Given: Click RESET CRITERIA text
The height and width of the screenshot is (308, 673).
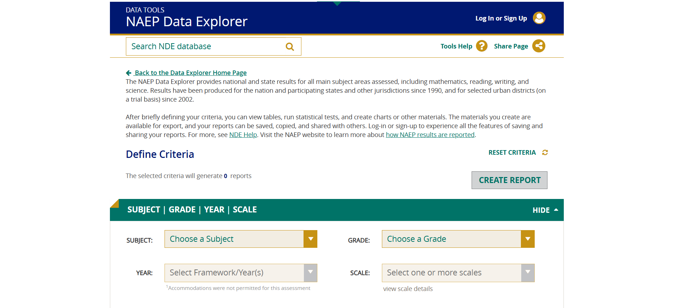Looking at the screenshot, I should tap(512, 153).
